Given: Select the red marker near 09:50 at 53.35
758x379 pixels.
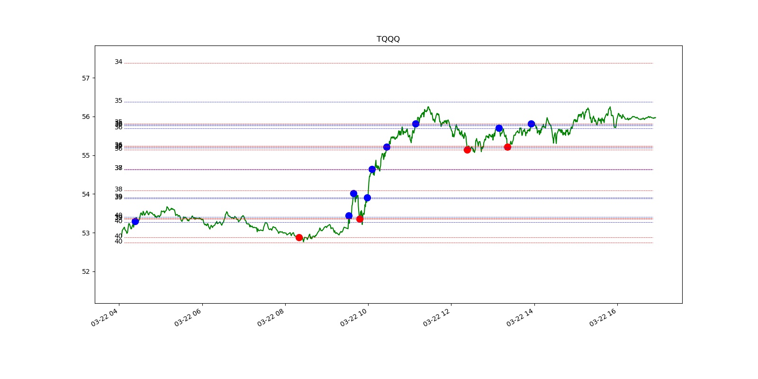Looking at the screenshot, I should point(360,219).
